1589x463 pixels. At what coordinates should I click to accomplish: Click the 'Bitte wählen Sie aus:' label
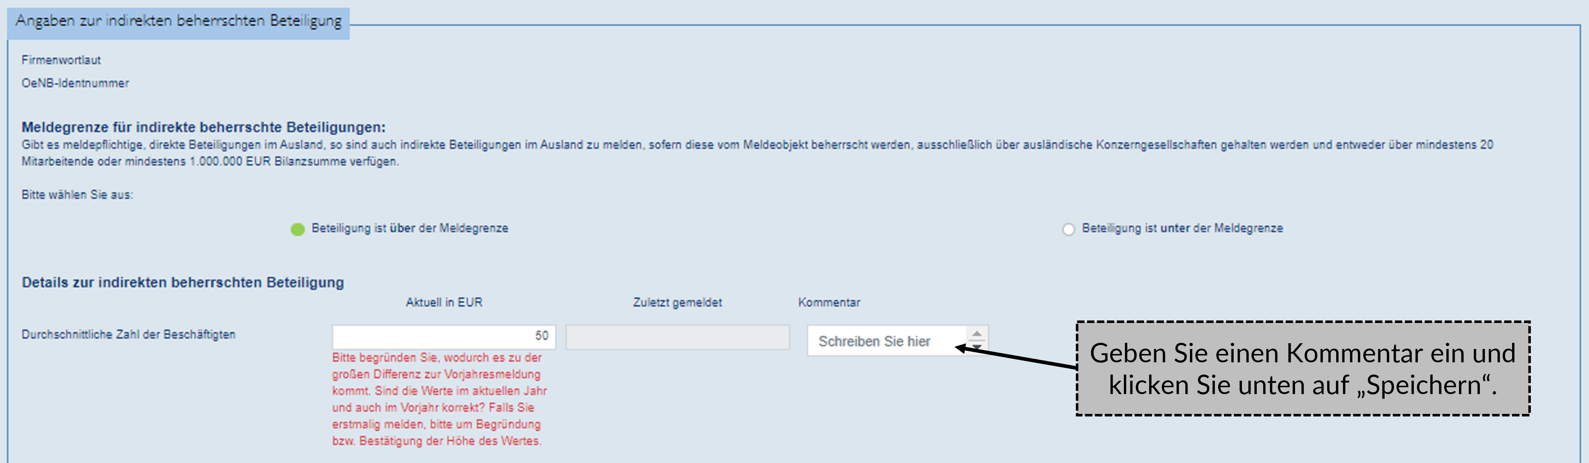[x=77, y=195]
